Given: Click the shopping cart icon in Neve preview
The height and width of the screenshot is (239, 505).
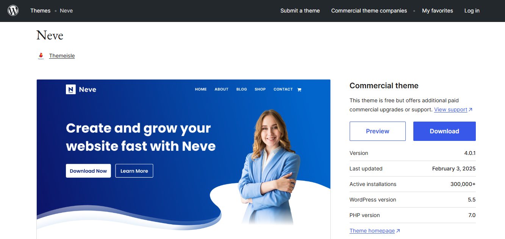Looking at the screenshot, I should (x=299, y=90).
